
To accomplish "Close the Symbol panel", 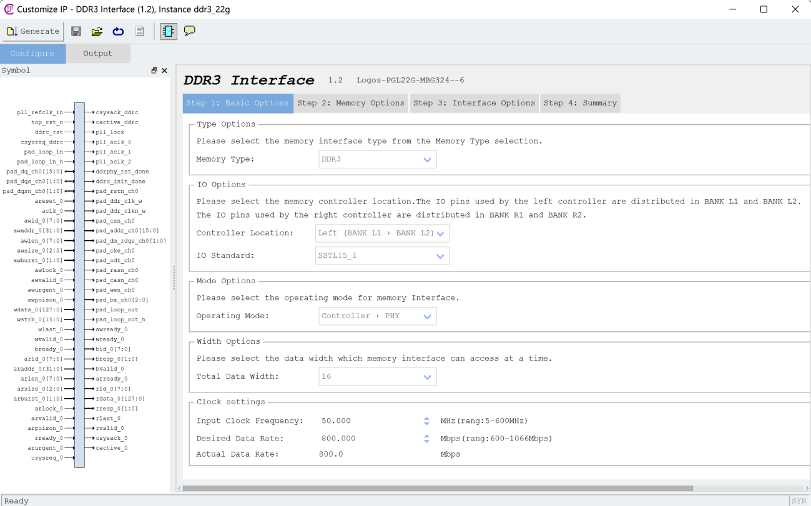I will (x=164, y=71).
